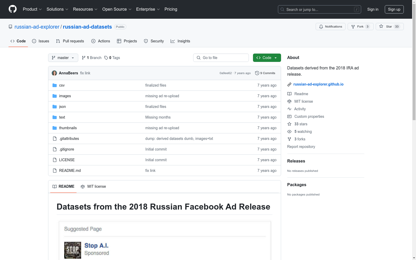Open the Projects tab

pos(127,41)
